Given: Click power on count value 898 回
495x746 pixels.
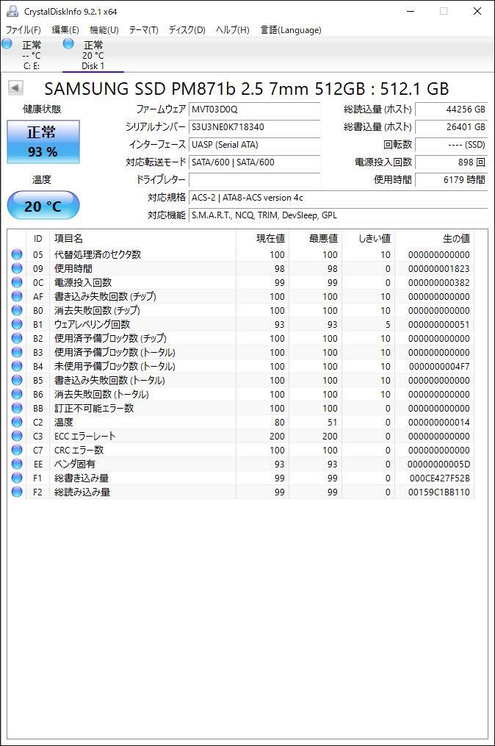Looking at the screenshot, I should click(451, 162).
